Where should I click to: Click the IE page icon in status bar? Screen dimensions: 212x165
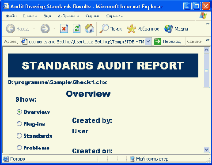[6, 159]
